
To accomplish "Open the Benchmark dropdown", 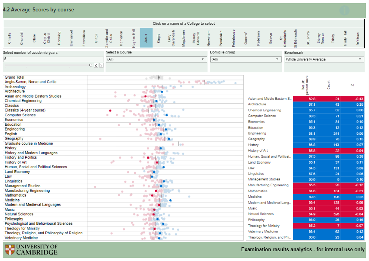I will (324, 59).
